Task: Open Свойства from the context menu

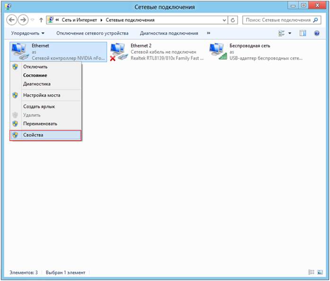Action: tap(45, 135)
